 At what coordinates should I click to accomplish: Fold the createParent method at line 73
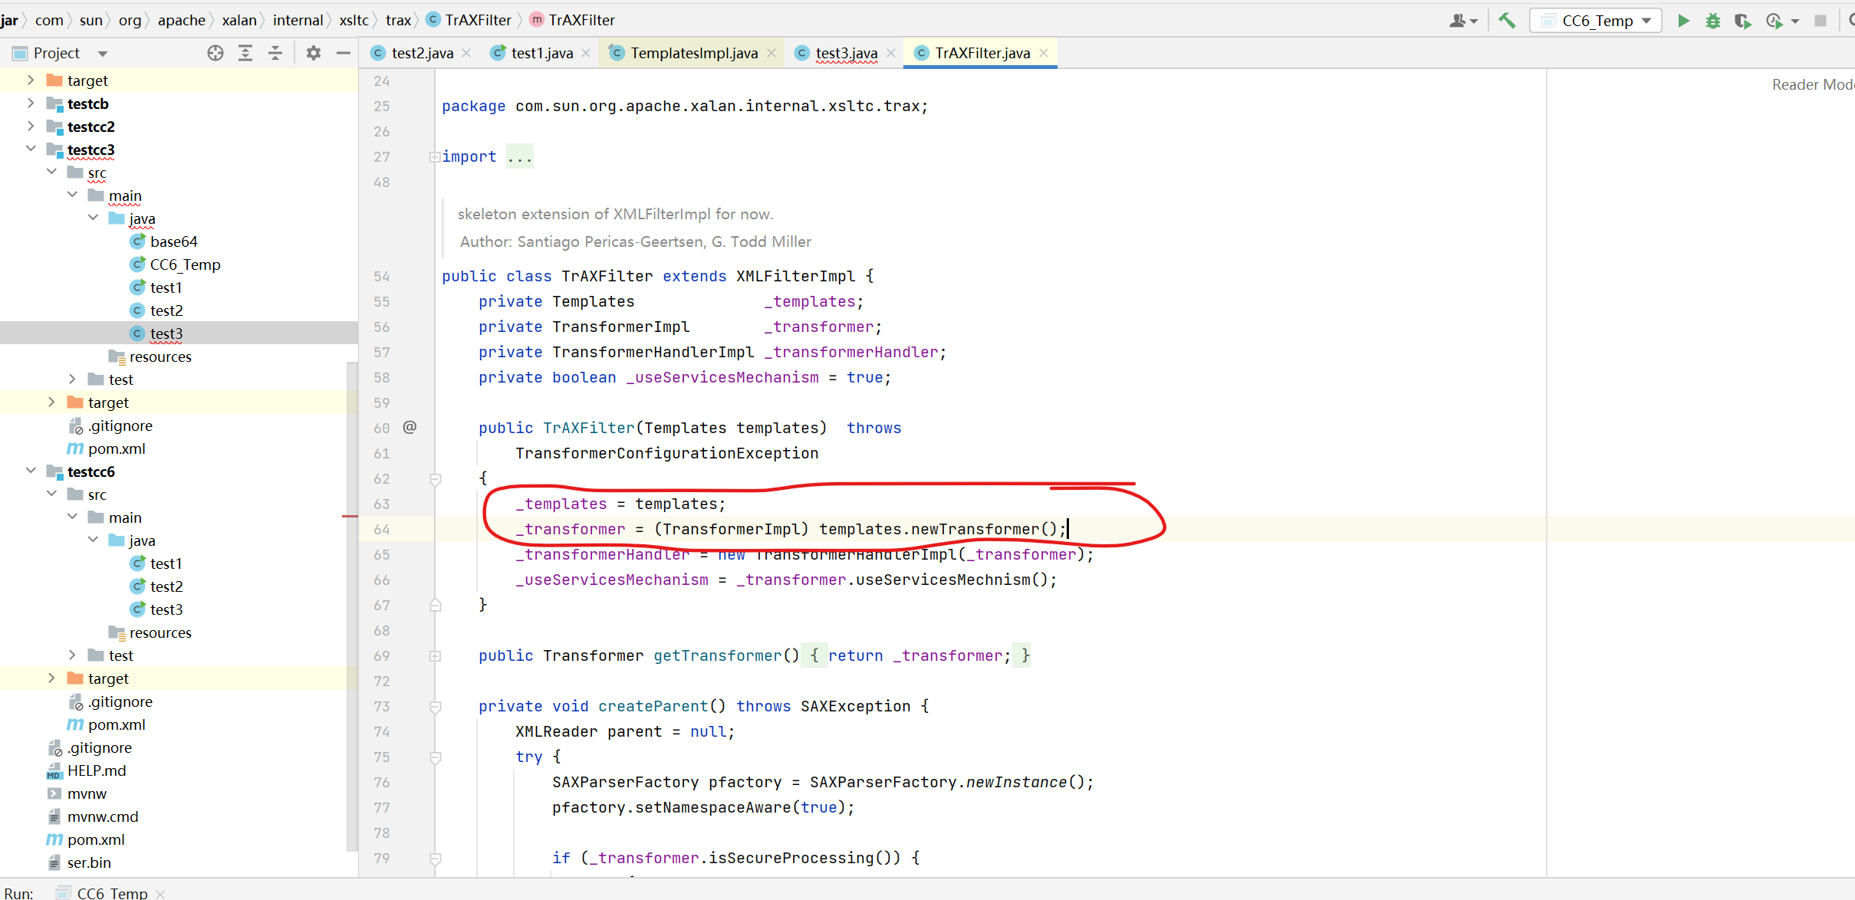pos(435,707)
